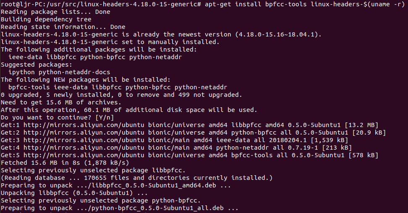Viewport: 408px width, 213px height.
Task: Click the [Y/n] continue prompt
Action: [105, 117]
